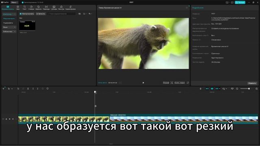The image size is (260, 146).
Task: Toggle the compare icon next to timecode
Action: [120, 83]
